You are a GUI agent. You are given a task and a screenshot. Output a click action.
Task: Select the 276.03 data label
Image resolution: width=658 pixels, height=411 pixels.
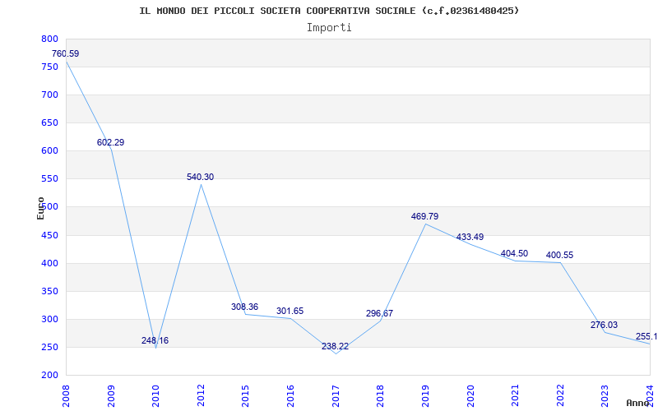click(604, 325)
